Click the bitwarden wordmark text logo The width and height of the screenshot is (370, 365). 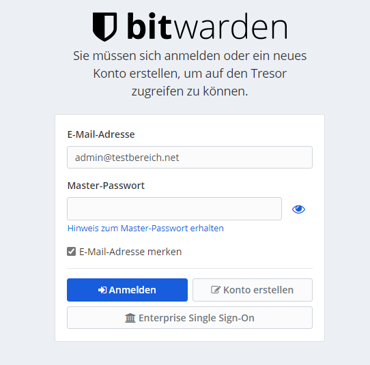tap(208, 26)
